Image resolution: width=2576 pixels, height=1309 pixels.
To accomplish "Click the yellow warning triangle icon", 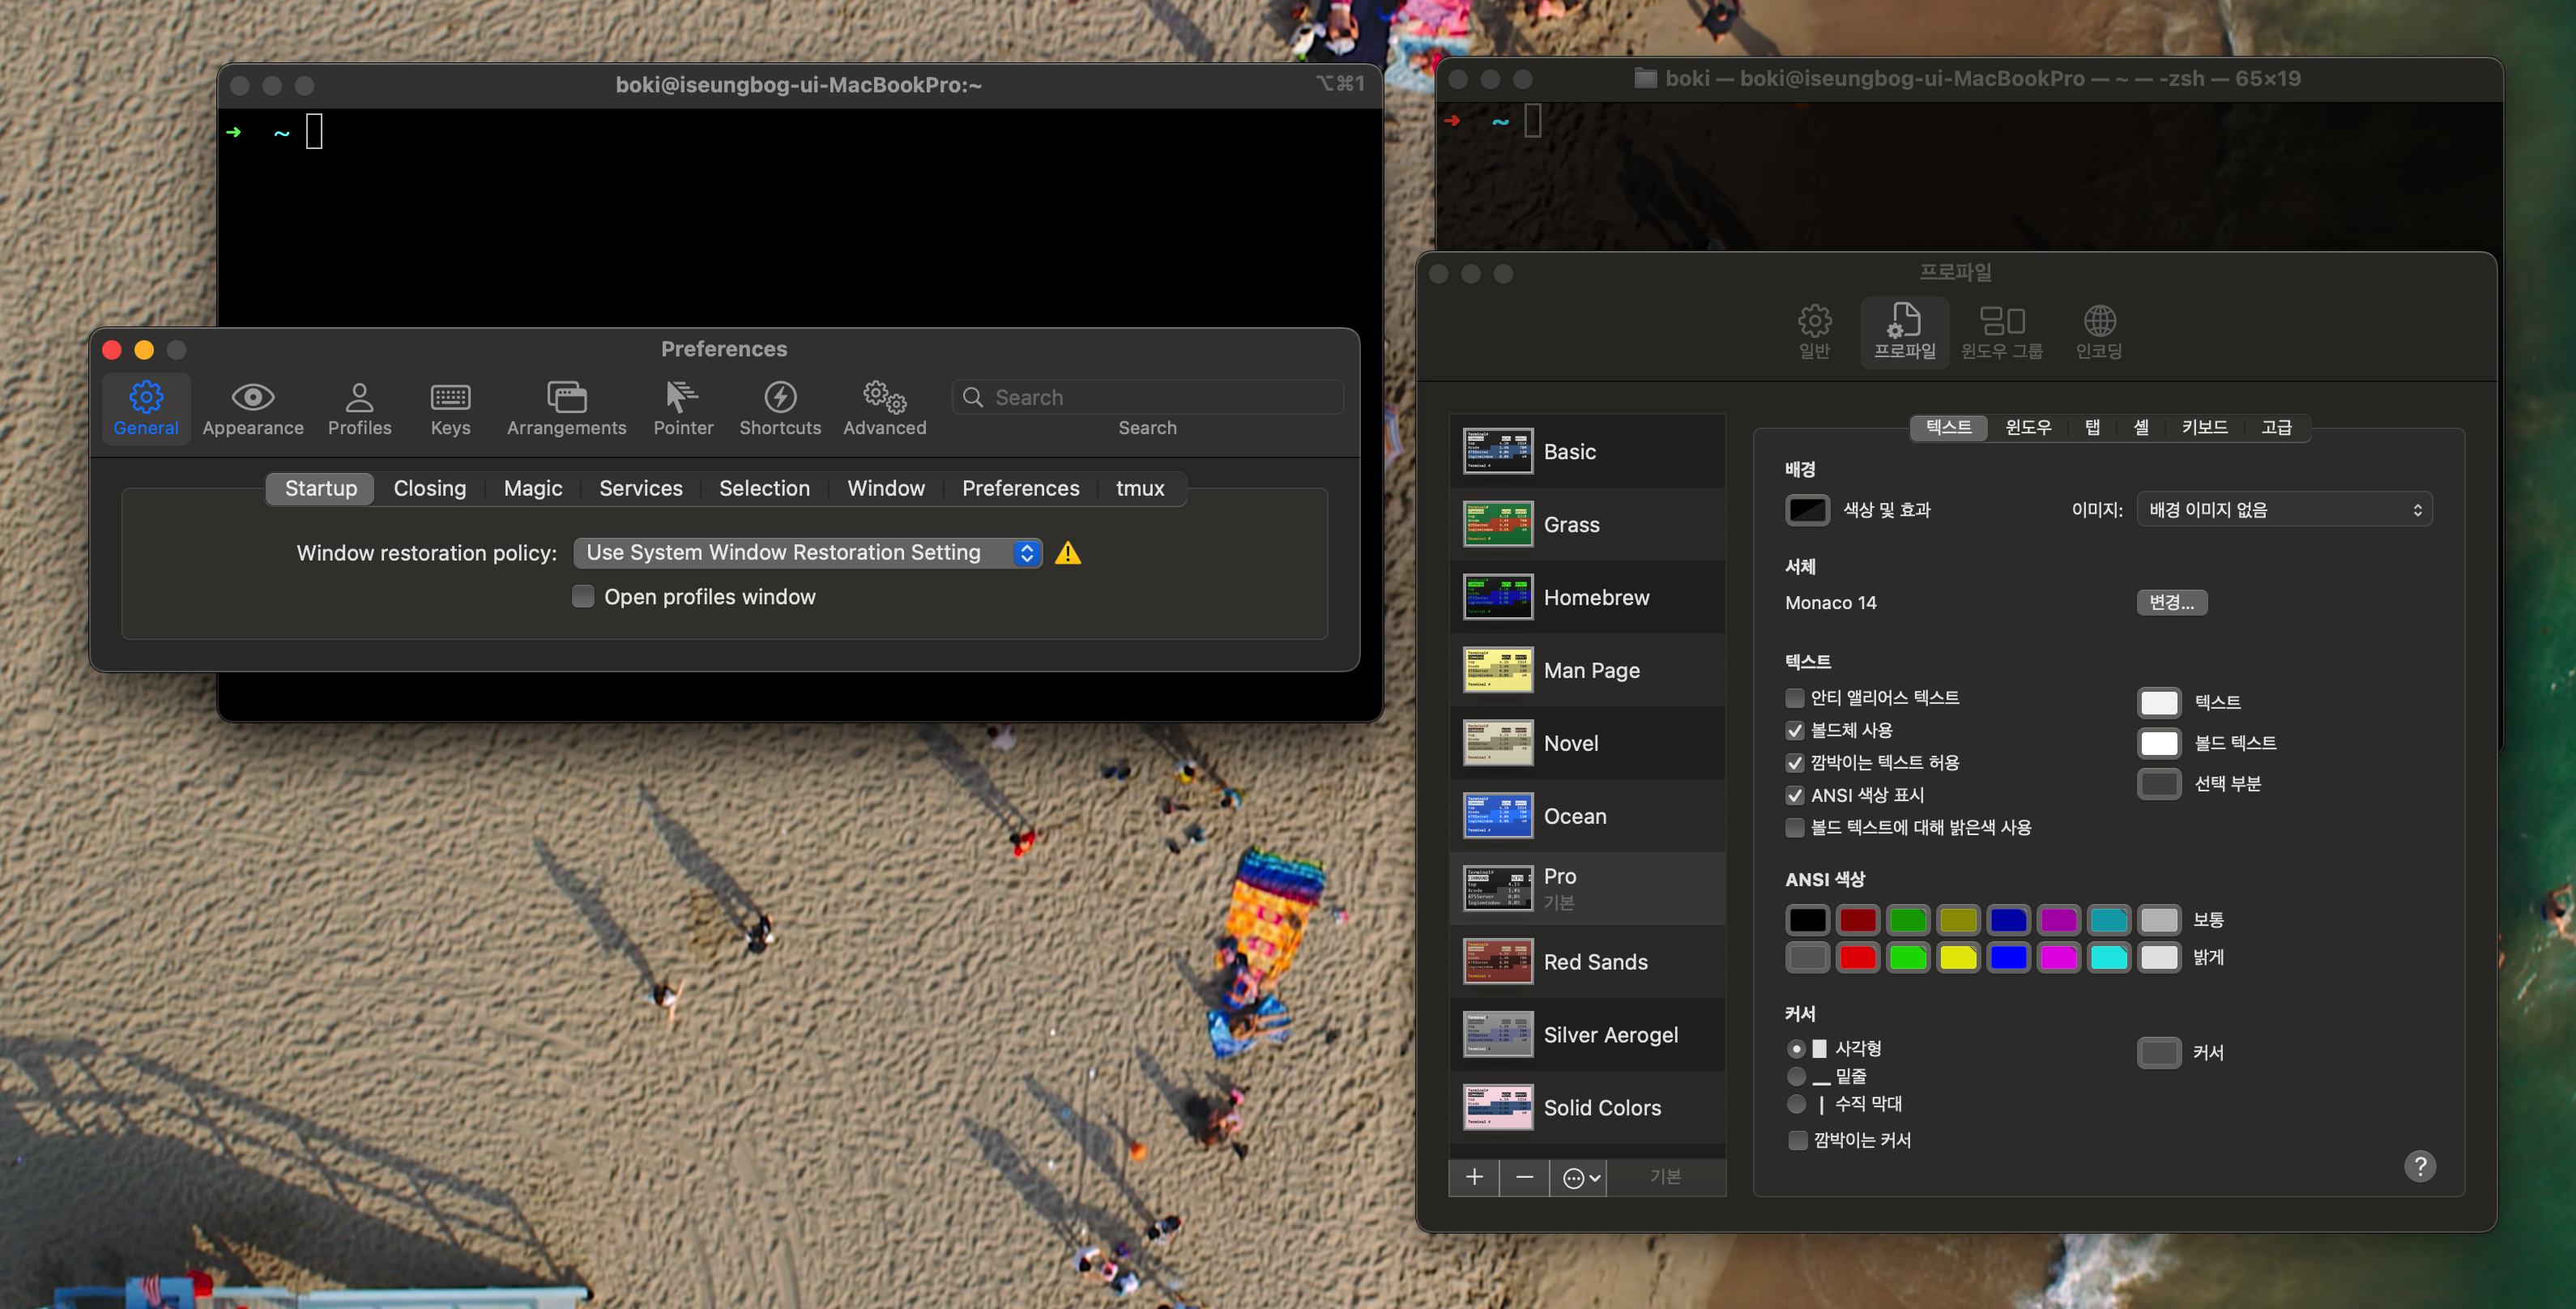I will coord(1067,553).
